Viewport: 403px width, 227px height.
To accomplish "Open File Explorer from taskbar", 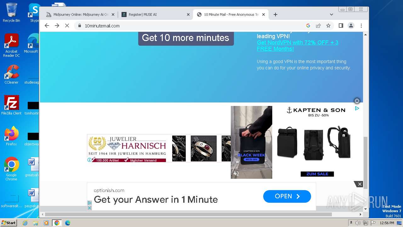I will (36, 223).
